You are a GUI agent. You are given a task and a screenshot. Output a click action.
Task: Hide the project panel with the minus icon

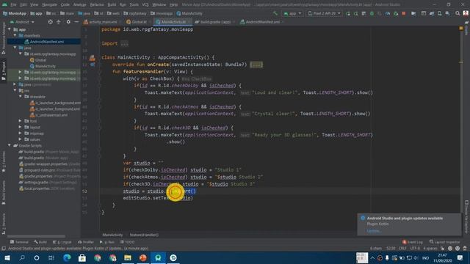(x=76, y=22)
